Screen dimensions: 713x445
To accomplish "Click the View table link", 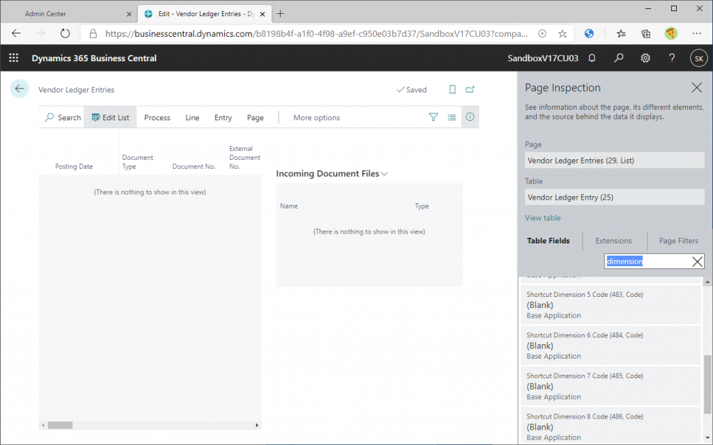I will pyautogui.click(x=542, y=218).
